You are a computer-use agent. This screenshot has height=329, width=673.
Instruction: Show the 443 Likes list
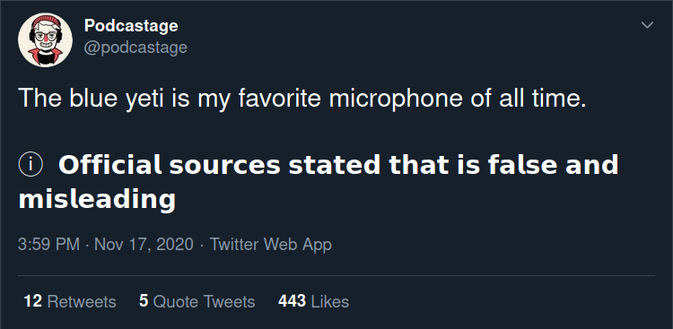tap(313, 301)
